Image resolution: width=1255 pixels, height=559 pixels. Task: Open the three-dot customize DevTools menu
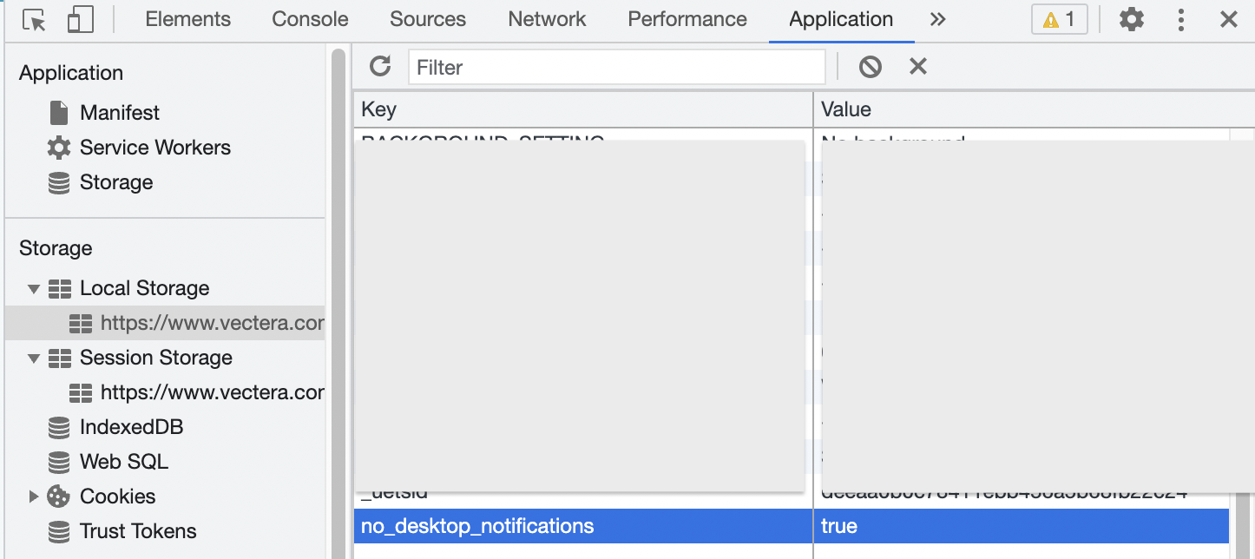(1180, 20)
